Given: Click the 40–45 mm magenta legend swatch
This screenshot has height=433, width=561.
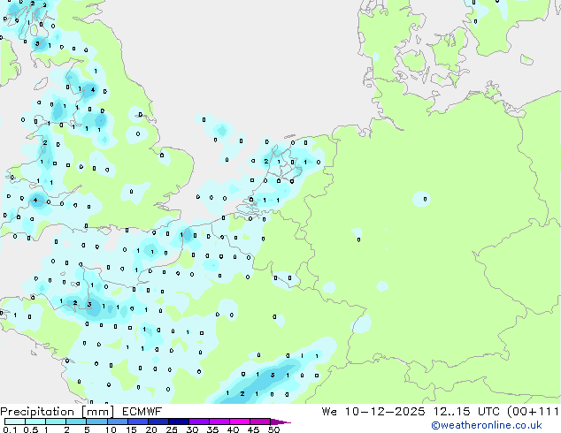Looking at the screenshot, I should (240, 422).
